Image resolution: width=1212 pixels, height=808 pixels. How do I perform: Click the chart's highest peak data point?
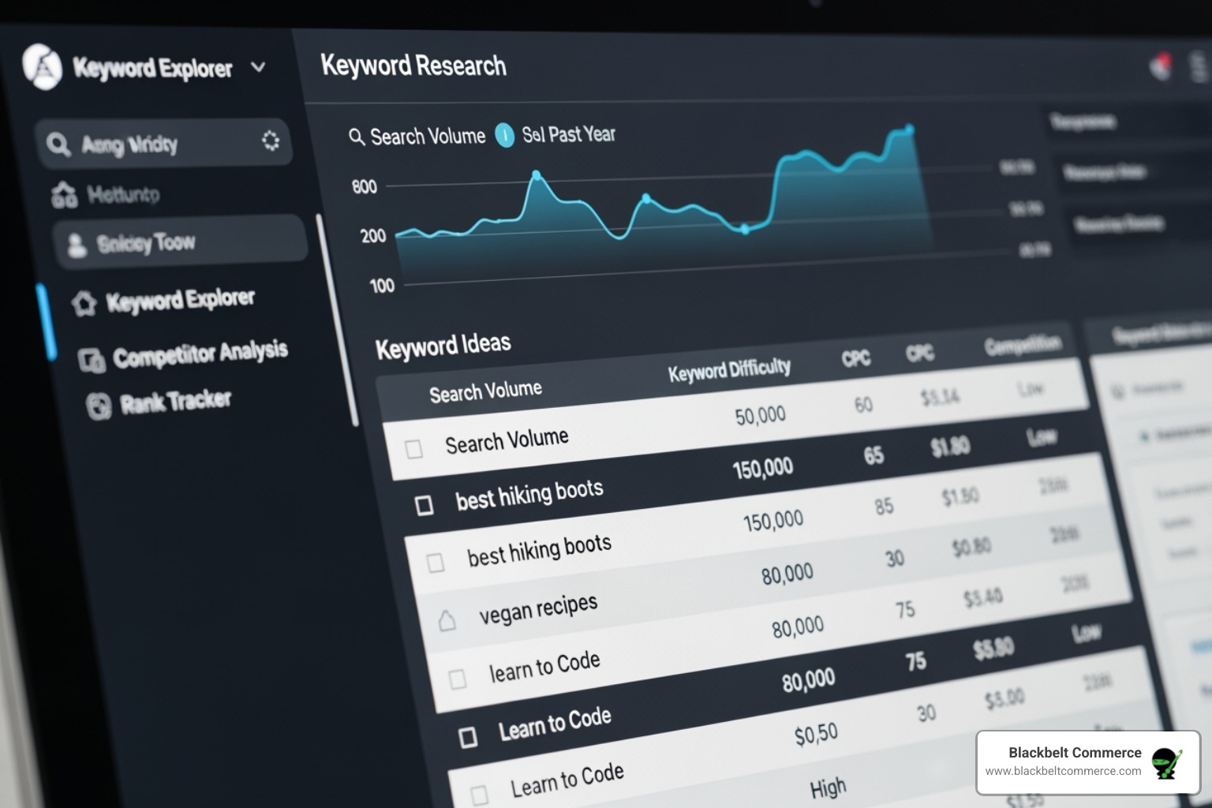[x=909, y=129]
